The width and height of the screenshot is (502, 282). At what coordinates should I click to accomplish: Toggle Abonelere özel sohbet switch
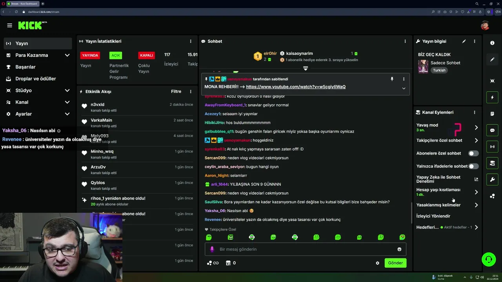tap(473, 154)
